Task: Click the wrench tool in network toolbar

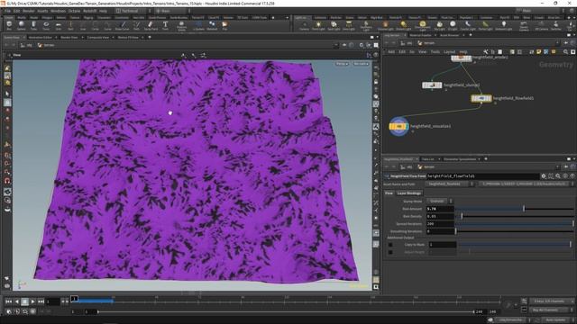Action: coord(486,52)
